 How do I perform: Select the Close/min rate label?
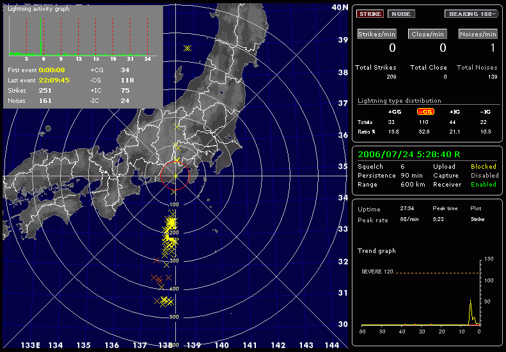pyautogui.click(x=428, y=34)
